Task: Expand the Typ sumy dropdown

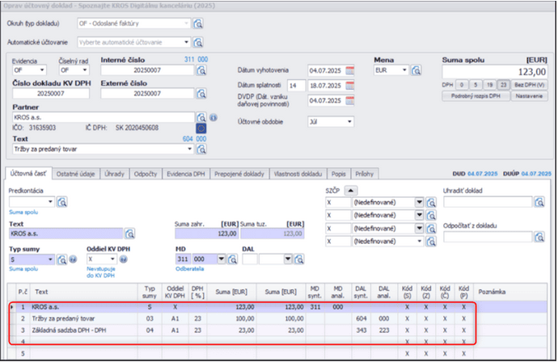Action: (50, 259)
